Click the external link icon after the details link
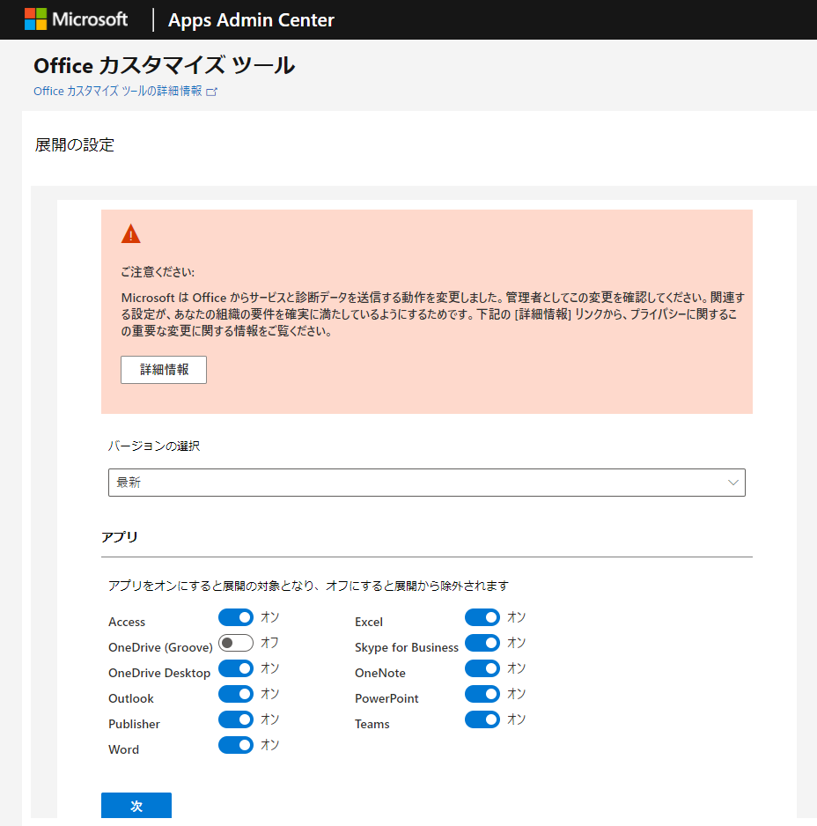The height and width of the screenshot is (826, 817). 210,90
